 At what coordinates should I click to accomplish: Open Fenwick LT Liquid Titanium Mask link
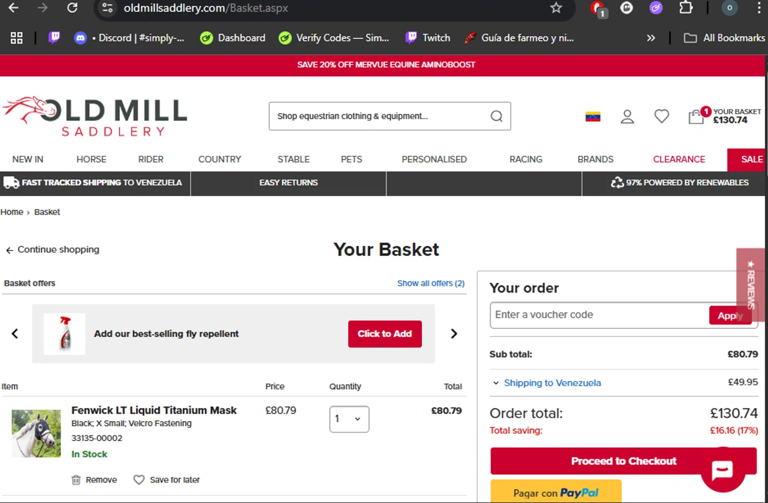154,410
